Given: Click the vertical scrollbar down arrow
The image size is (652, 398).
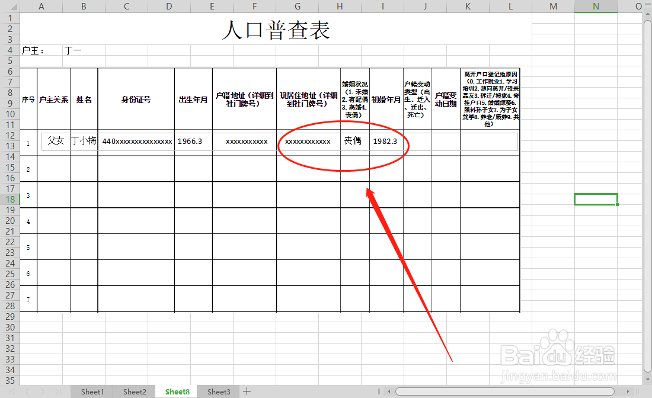Looking at the screenshot, I should [x=647, y=380].
